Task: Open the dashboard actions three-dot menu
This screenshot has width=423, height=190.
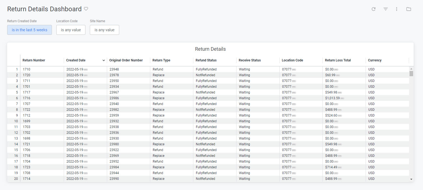Action: [397, 9]
